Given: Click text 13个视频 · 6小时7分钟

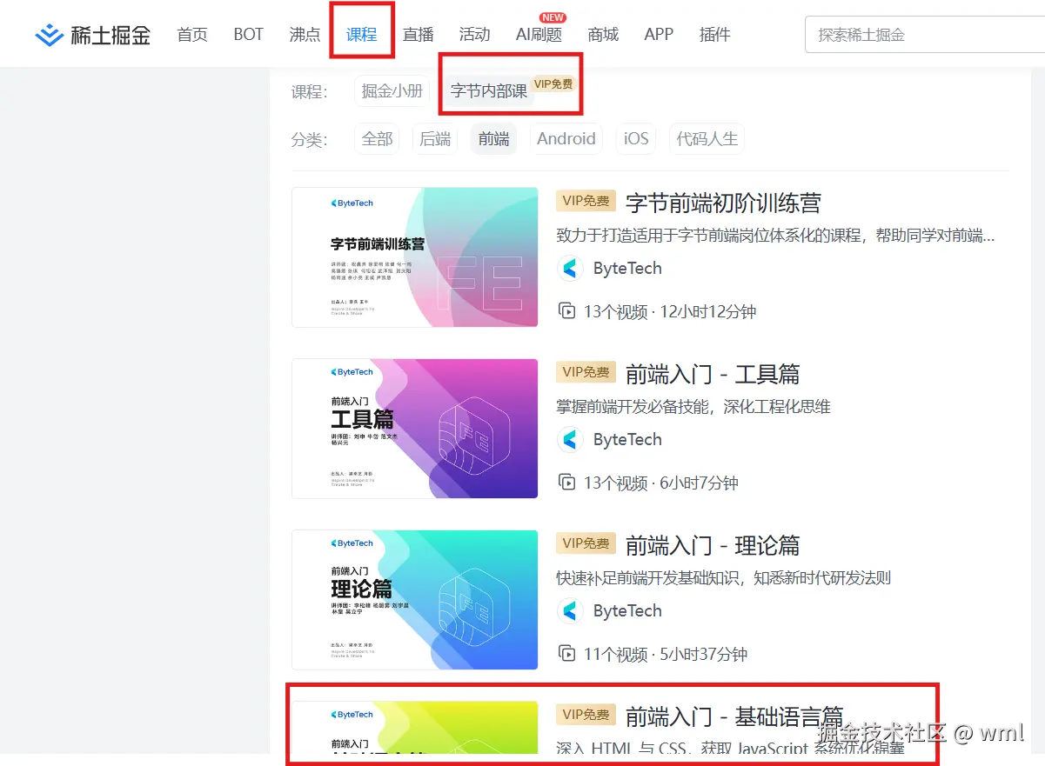Looking at the screenshot, I should pos(661,483).
